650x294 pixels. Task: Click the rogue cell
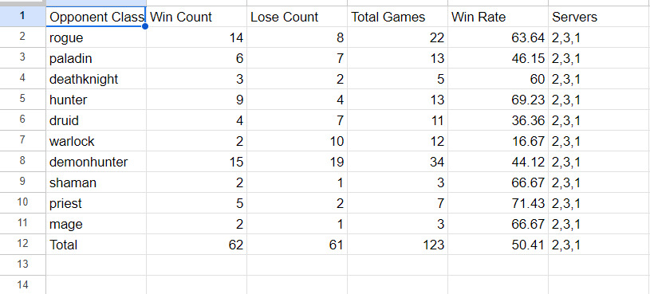tap(97, 37)
